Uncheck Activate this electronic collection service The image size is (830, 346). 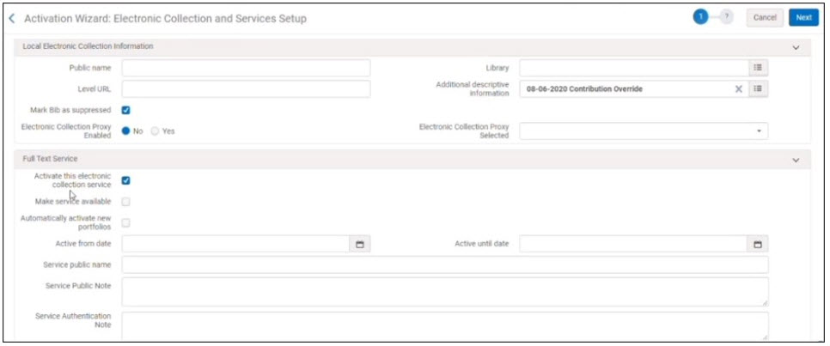(126, 180)
